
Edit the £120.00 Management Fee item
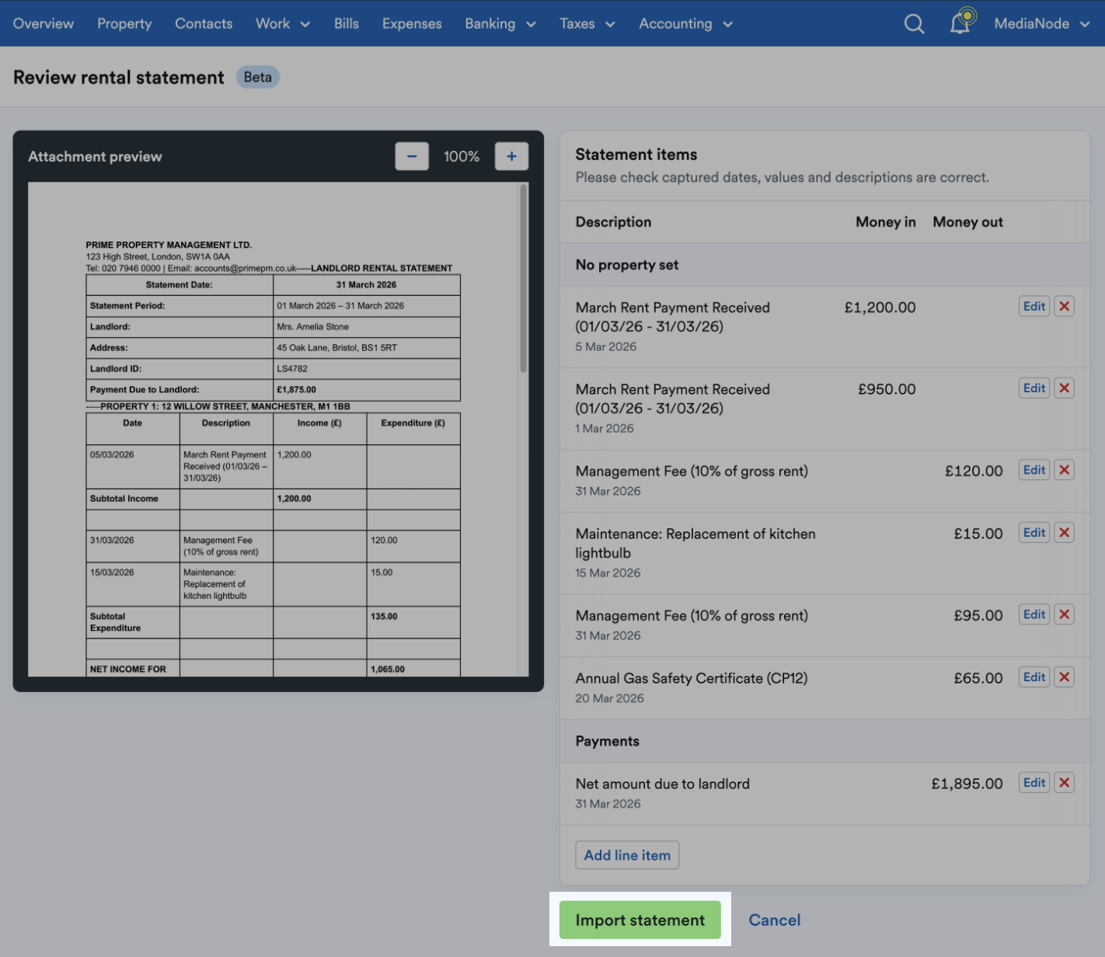[1034, 469]
